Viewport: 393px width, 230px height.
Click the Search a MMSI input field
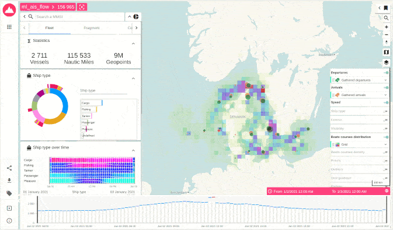pyautogui.click(x=79, y=16)
